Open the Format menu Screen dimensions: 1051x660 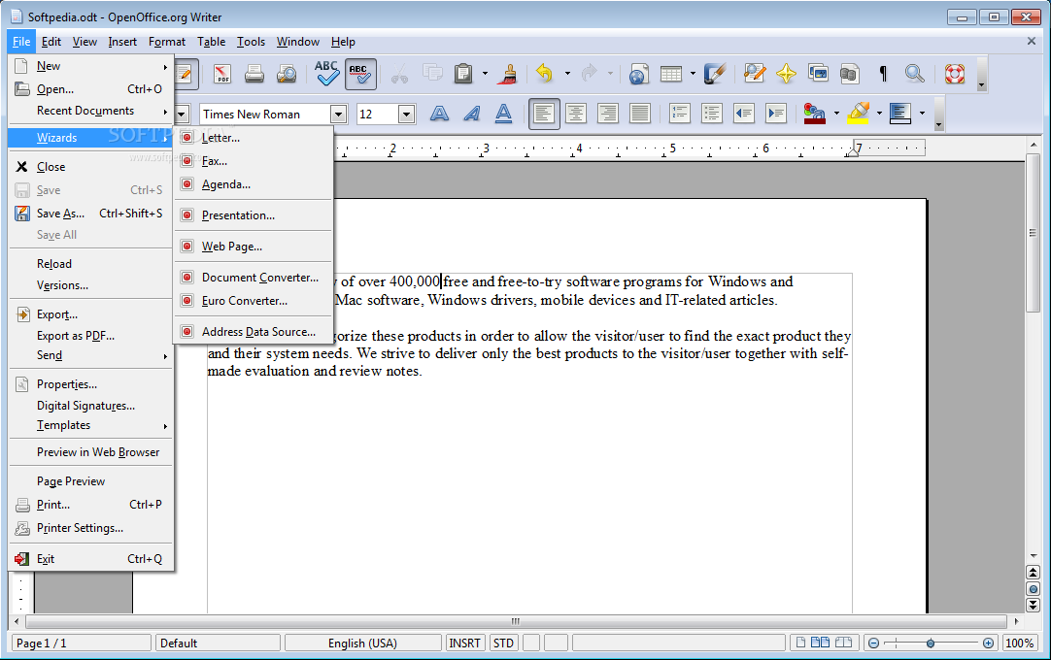click(167, 42)
